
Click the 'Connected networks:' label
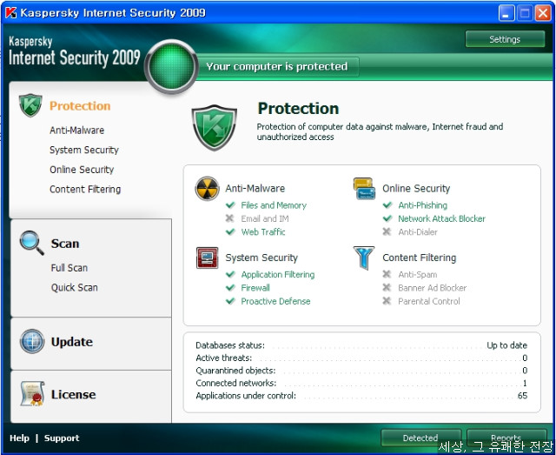click(236, 383)
